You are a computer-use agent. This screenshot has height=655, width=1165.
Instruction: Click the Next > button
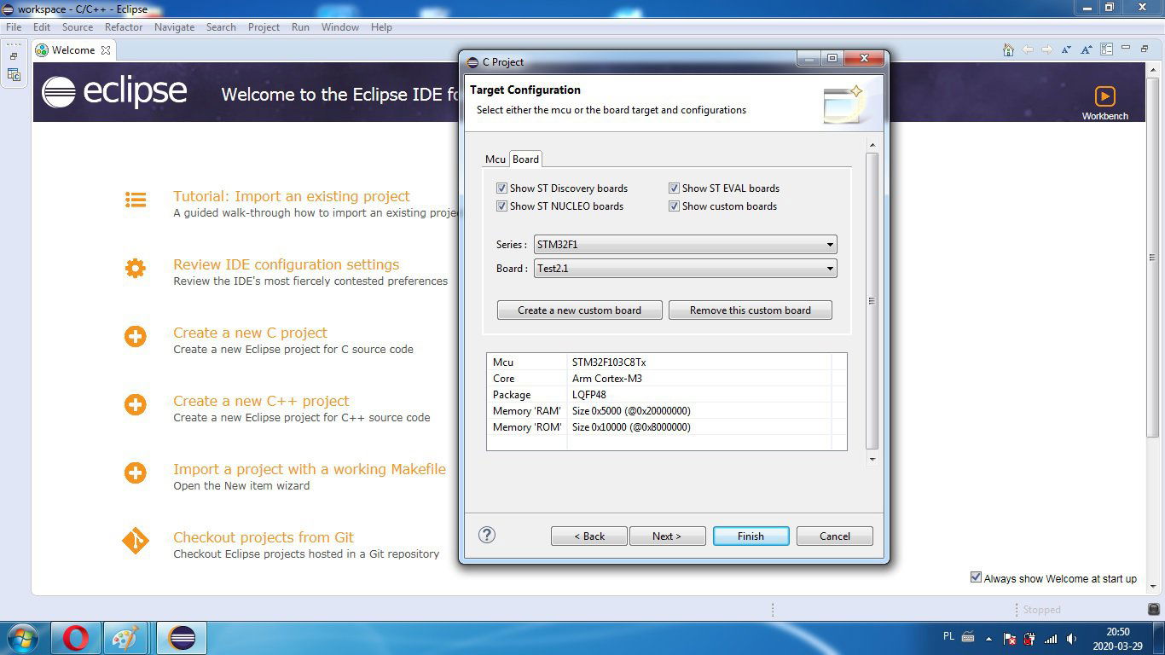click(x=667, y=536)
